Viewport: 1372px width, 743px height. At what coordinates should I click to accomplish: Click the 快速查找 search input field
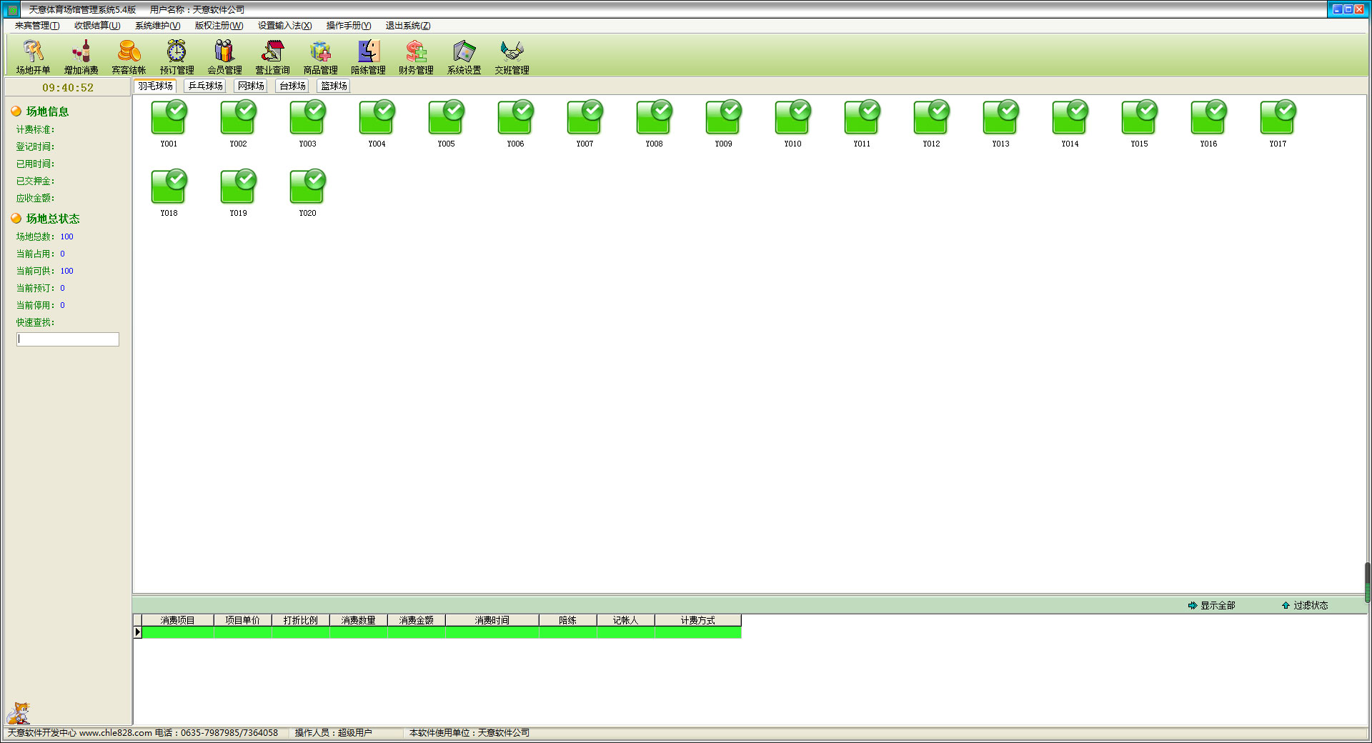68,339
